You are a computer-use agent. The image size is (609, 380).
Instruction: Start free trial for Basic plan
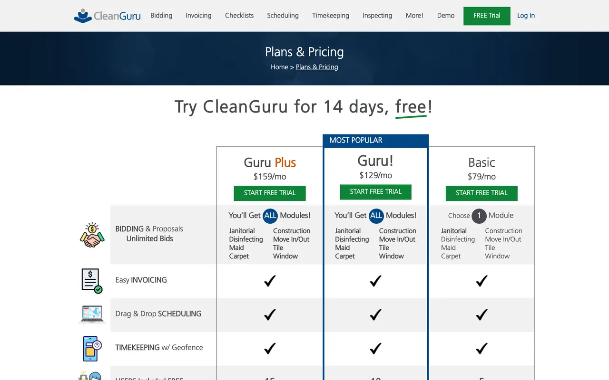[481, 193]
